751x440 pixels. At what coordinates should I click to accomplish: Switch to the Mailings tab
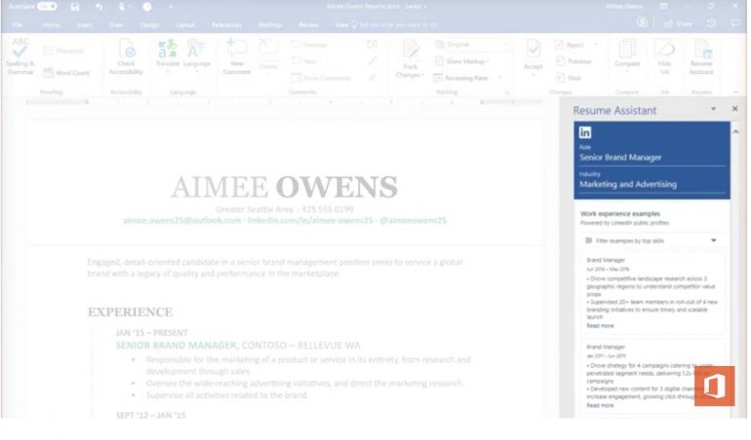coord(269,24)
